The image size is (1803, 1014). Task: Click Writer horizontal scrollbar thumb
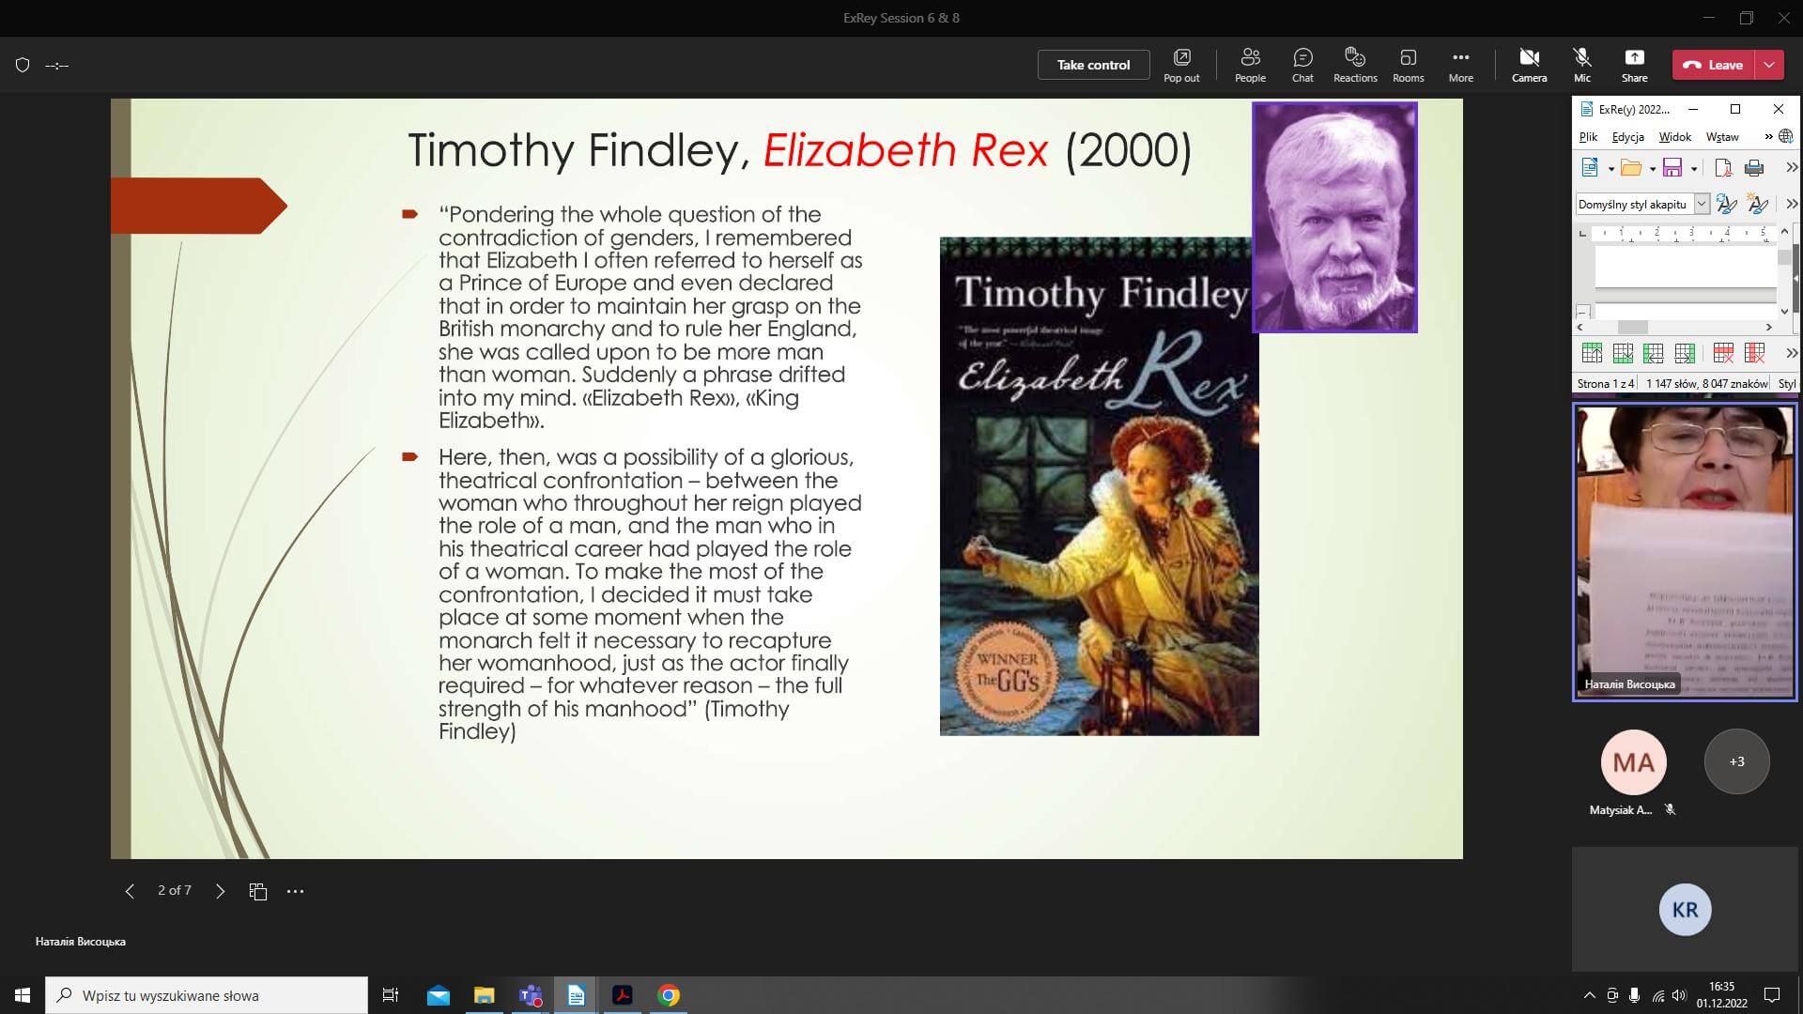[x=1632, y=327]
